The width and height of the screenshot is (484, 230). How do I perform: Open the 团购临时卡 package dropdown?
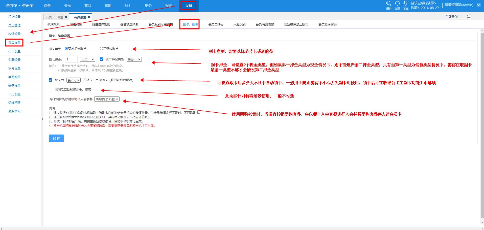(x=107, y=99)
